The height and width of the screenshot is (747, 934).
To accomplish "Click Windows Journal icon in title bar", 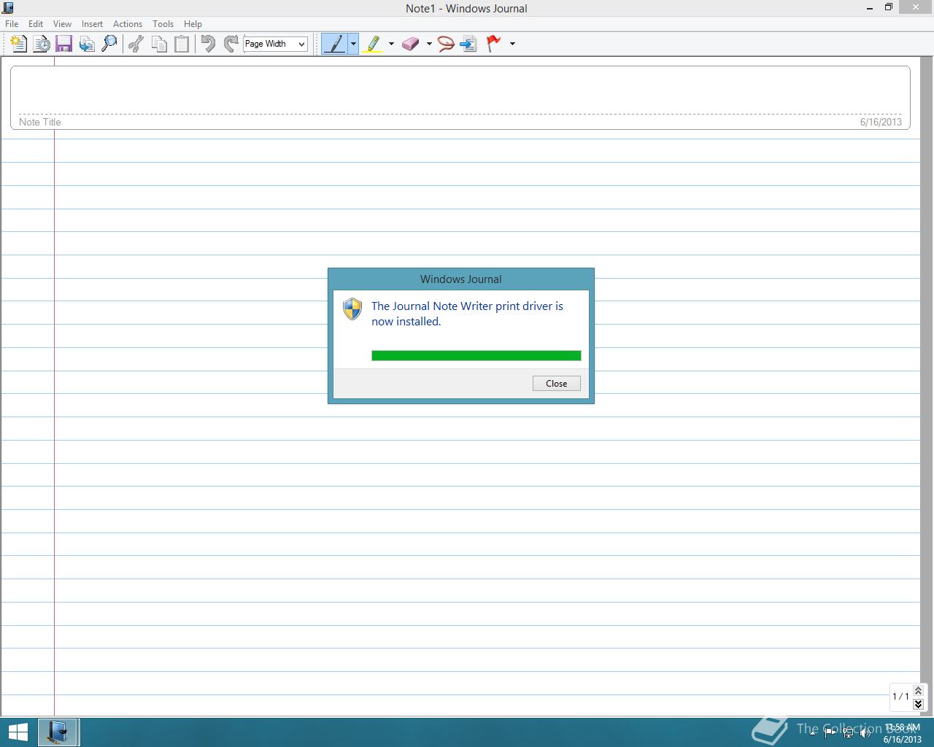I will click(x=8, y=8).
